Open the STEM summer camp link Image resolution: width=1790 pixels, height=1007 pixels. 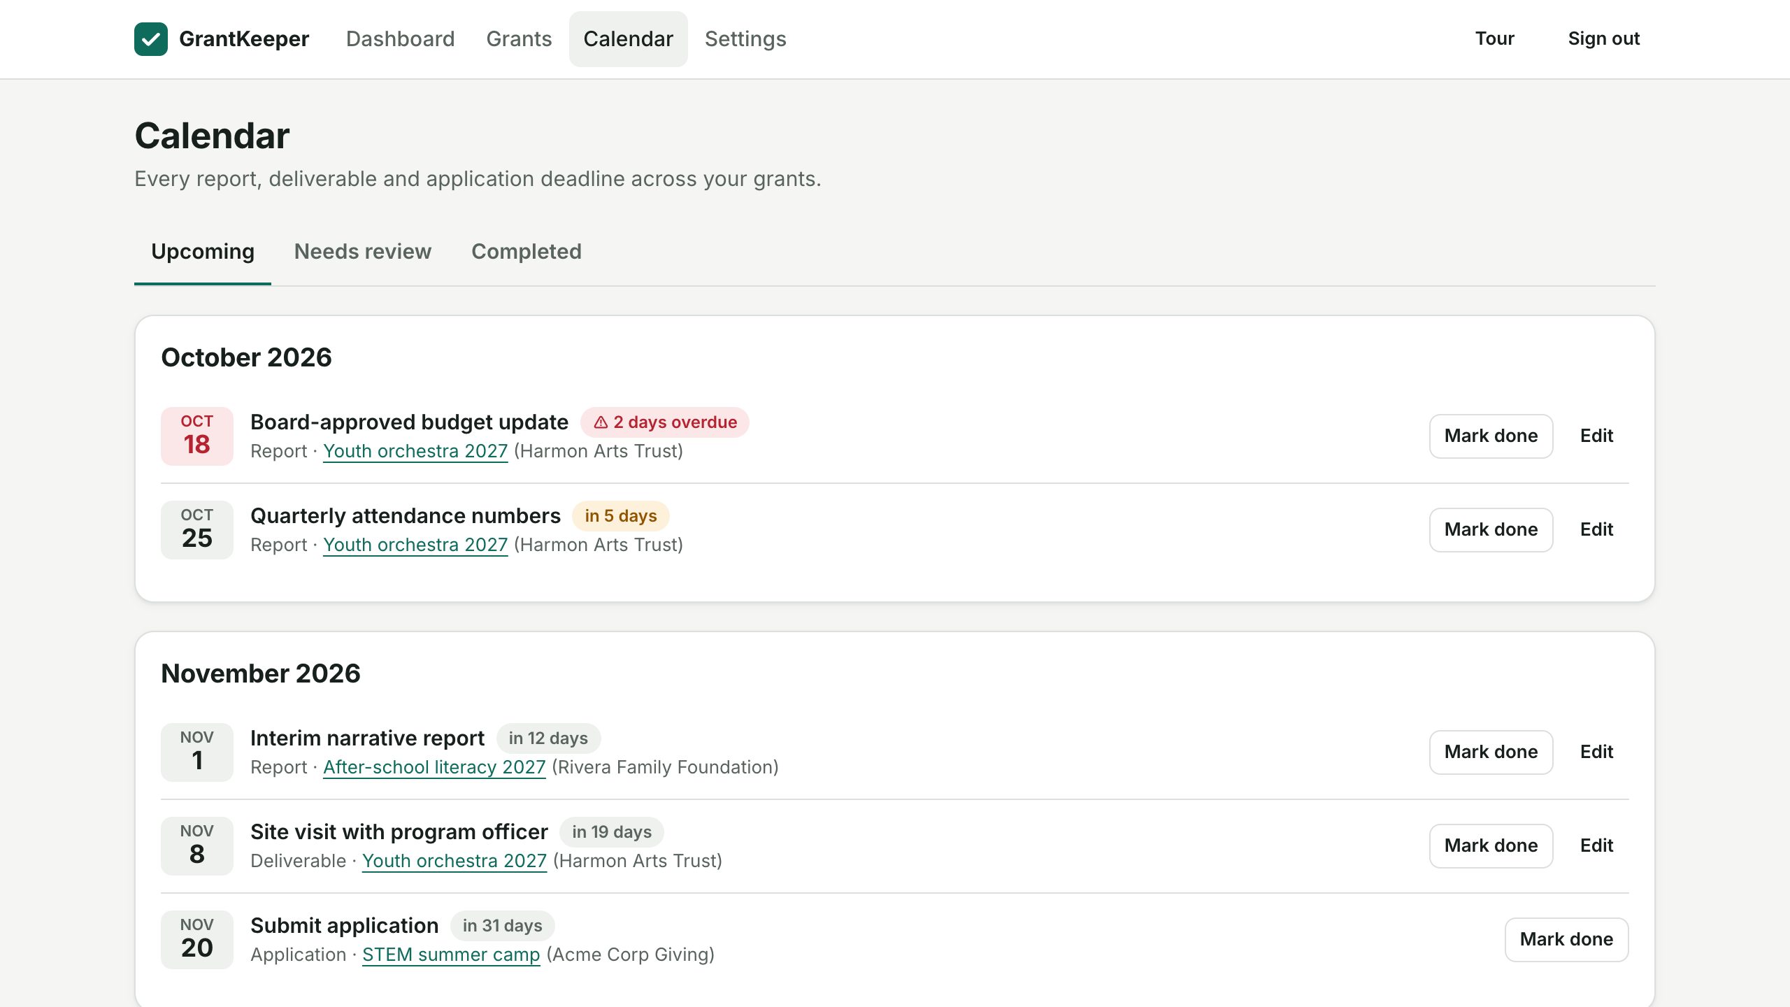tap(451, 955)
